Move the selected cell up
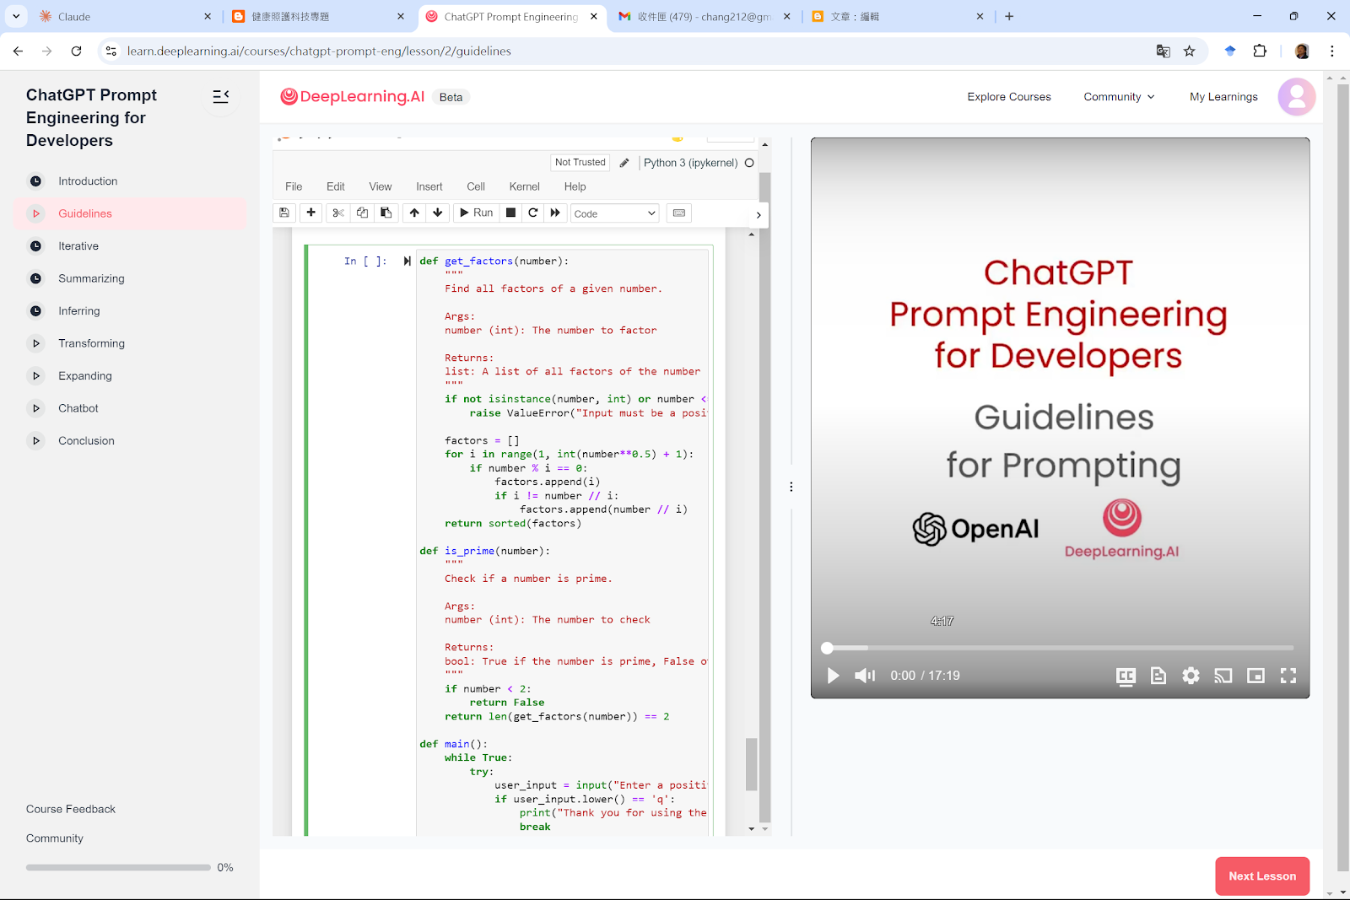The image size is (1350, 900). [414, 213]
